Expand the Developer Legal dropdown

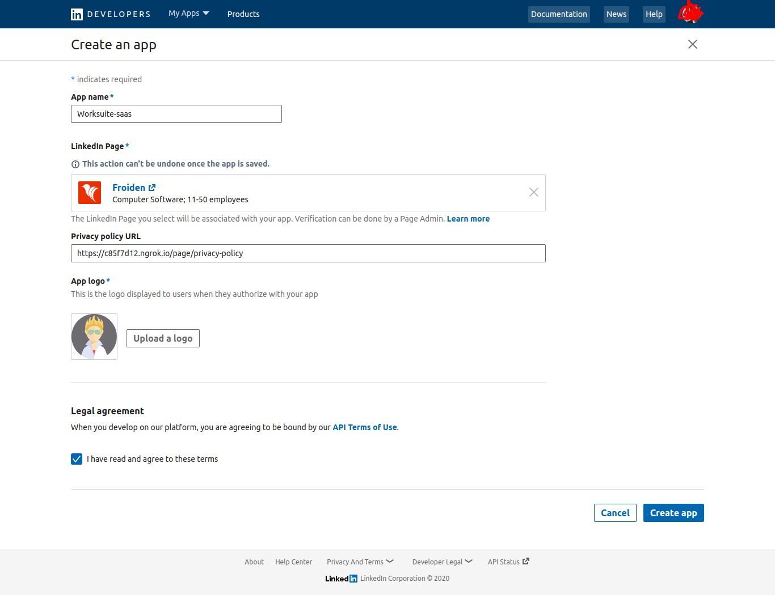tap(443, 562)
